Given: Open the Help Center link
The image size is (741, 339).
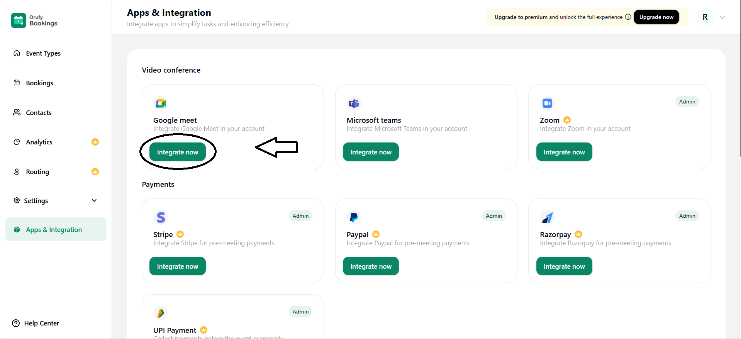Looking at the screenshot, I should click(x=41, y=323).
